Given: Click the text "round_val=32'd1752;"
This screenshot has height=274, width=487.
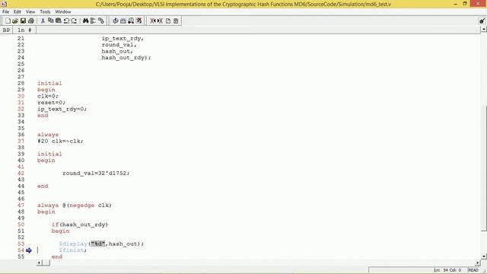Looking at the screenshot, I should 96,173.
